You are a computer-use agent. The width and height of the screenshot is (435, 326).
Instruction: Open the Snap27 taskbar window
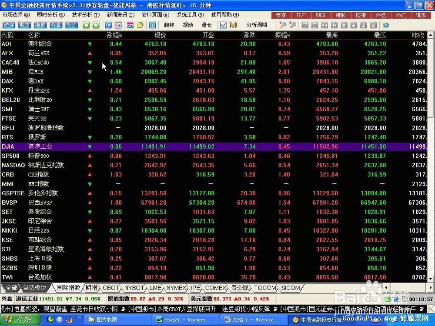tap(186, 319)
